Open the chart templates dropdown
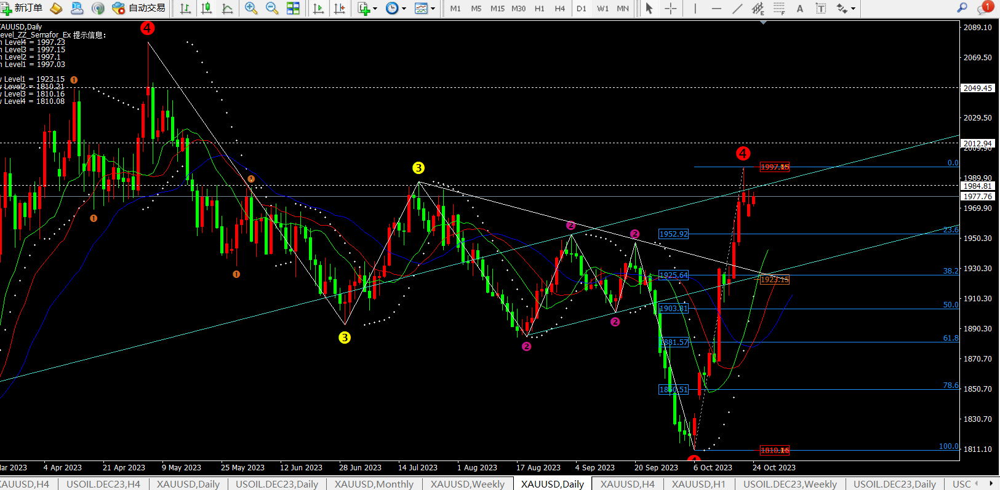 (425, 8)
